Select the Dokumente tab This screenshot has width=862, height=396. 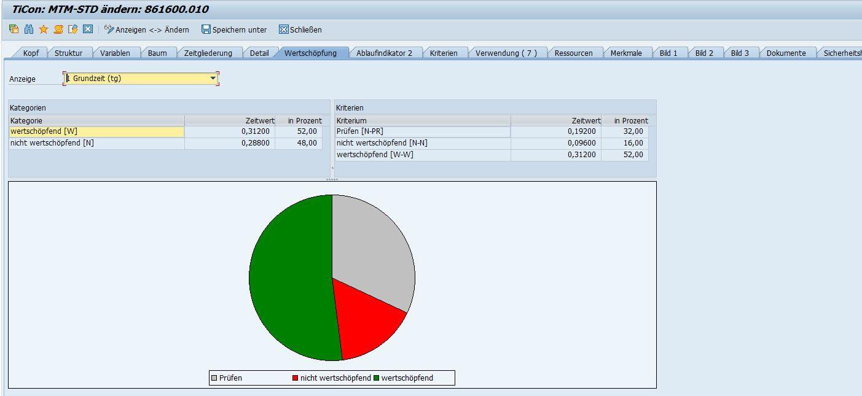(786, 53)
